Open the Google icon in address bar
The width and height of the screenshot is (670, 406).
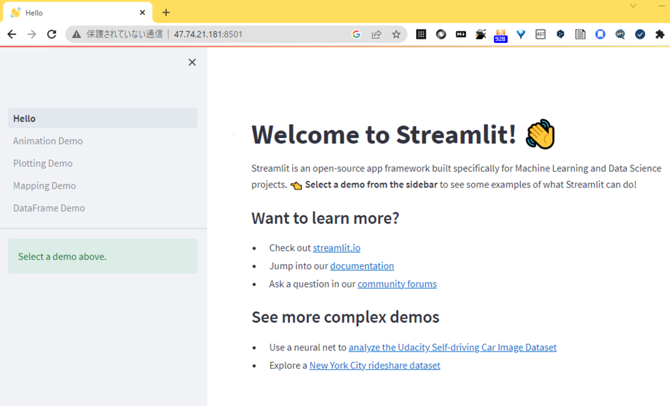pos(356,34)
